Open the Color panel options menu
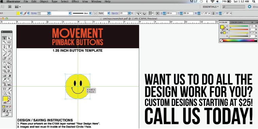The width and height of the screenshot is (258, 129). (x=256, y=22)
